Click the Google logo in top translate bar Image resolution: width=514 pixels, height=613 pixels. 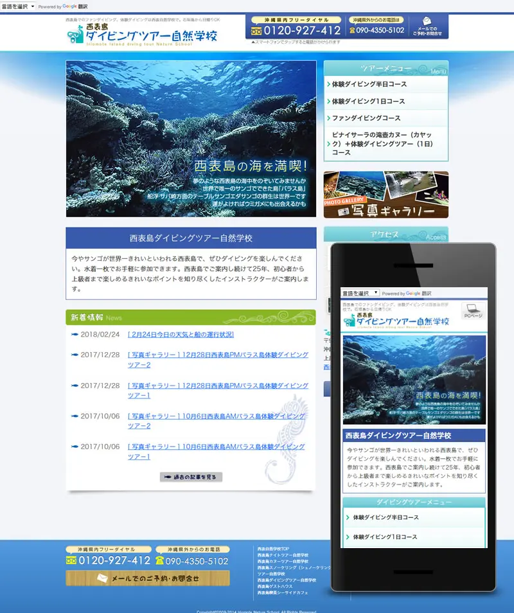(69, 6)
